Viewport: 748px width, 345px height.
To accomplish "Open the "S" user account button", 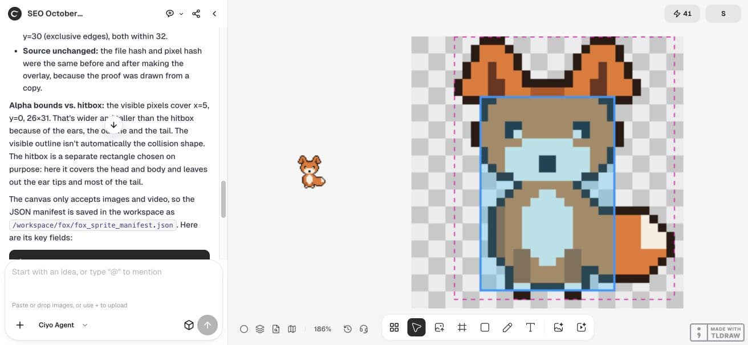I will click(723, 14).
